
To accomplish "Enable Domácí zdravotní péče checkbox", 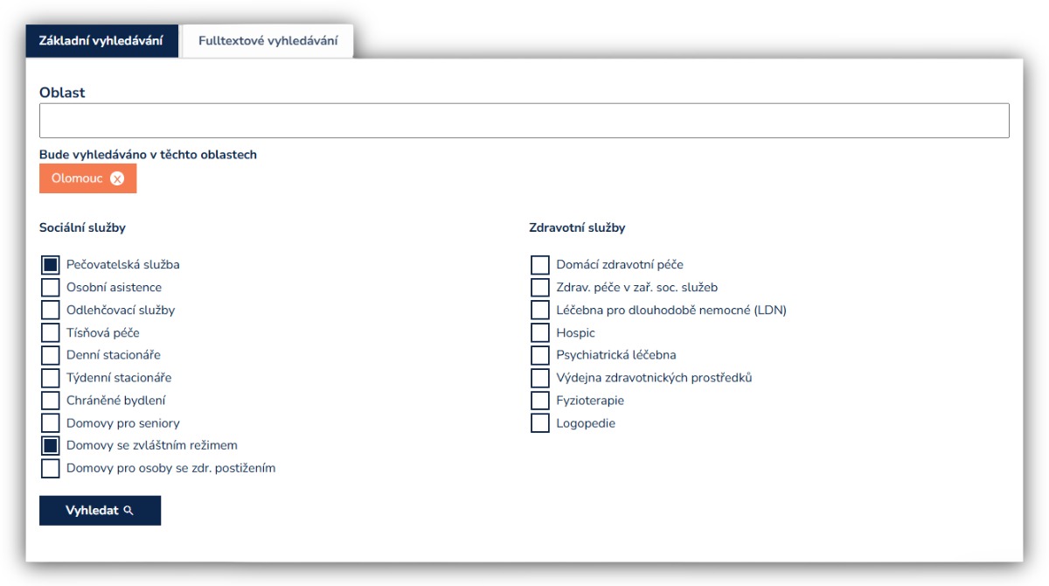I will click(x=540, y=265).
